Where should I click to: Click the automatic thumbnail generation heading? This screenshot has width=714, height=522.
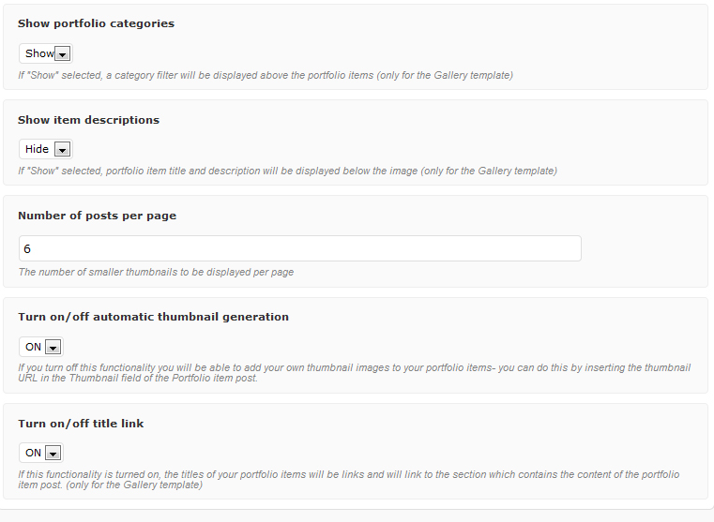(153, 317)
